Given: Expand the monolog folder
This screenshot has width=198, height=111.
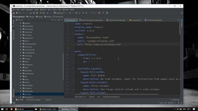Looking at the screenshot, I should (21, 56).
